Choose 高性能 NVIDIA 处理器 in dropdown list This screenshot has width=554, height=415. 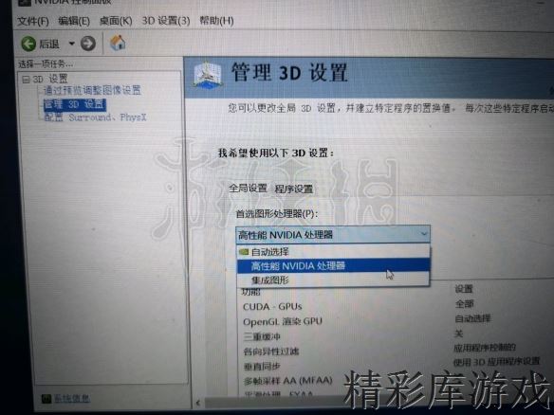tap(333, 265)
